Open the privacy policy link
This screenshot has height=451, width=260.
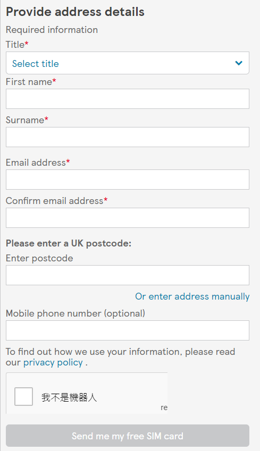tap(53, 362)
